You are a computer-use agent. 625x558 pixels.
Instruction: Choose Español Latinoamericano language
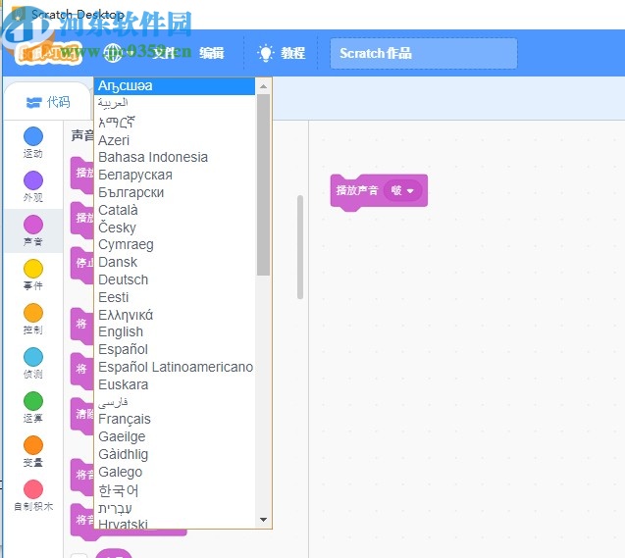[175, 367]
